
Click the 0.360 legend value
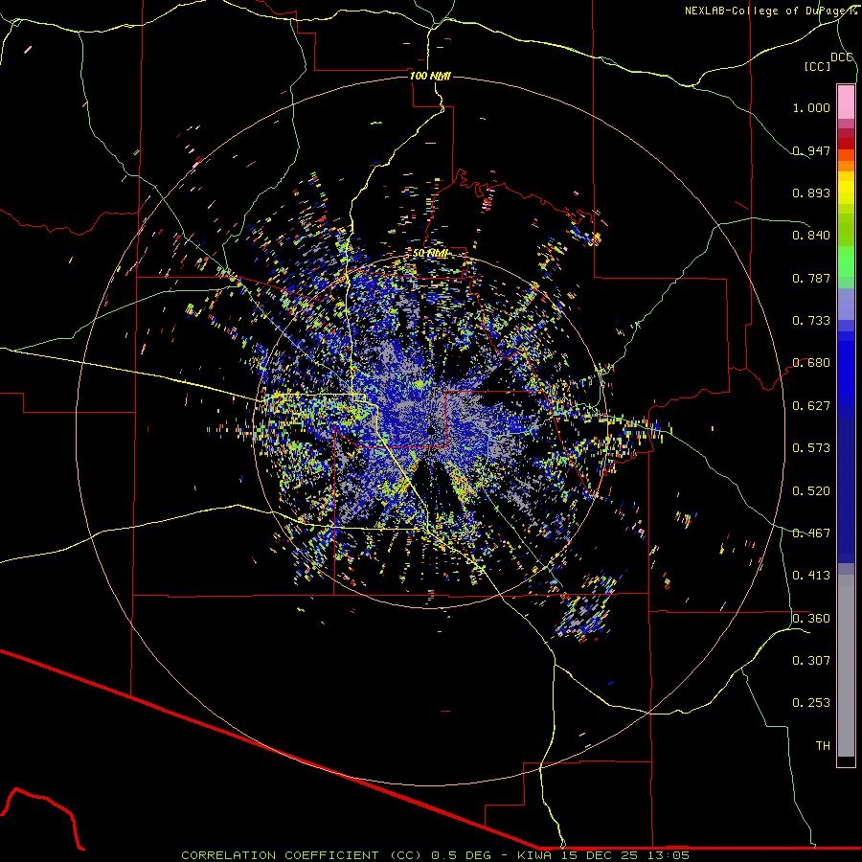tap(811, 619)
